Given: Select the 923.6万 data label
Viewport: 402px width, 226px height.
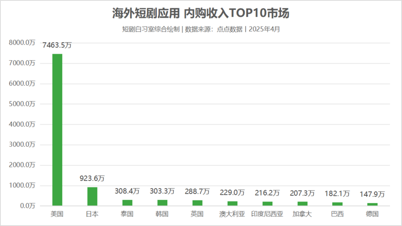Looking at the screenshot, I should click(92, 178).
